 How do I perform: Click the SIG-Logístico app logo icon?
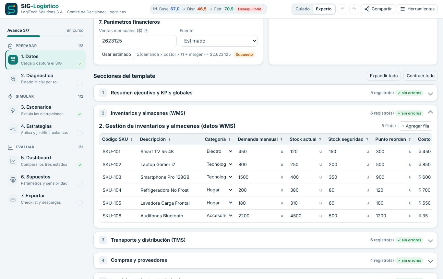tap(12, 9)
